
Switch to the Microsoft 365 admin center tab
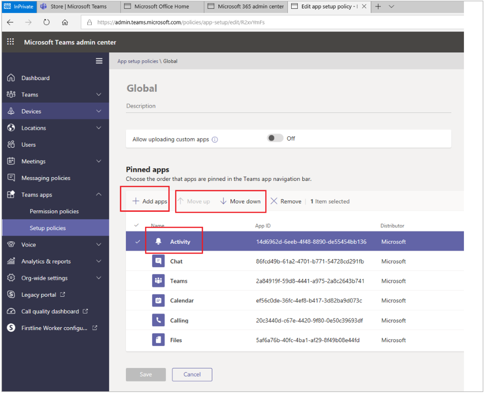pos(246,7)
